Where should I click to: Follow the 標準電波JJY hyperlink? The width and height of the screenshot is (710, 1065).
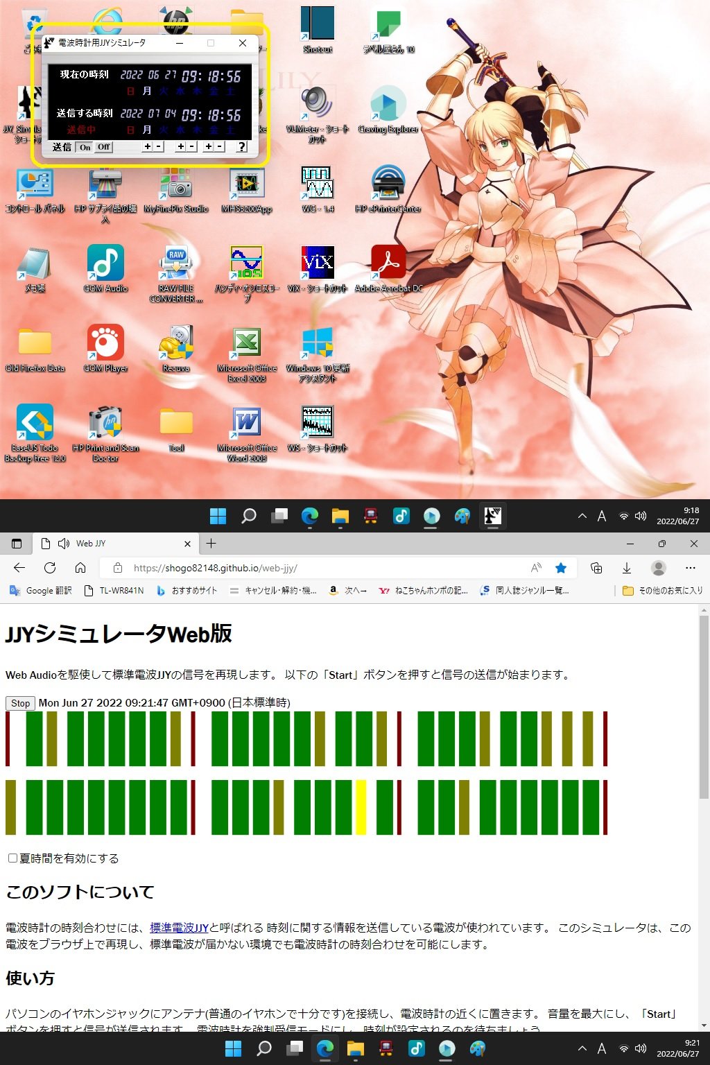(179, 928)
